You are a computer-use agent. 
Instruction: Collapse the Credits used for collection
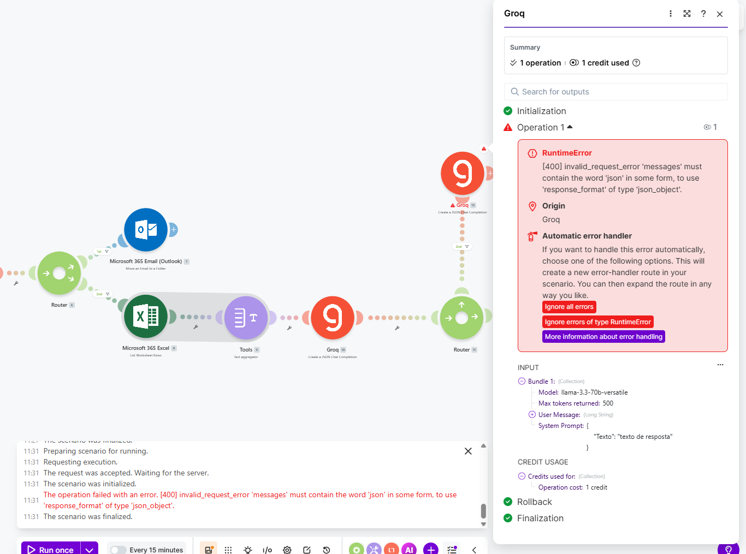(522, 476)
